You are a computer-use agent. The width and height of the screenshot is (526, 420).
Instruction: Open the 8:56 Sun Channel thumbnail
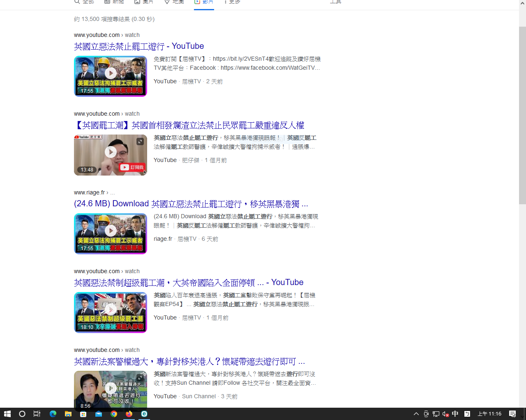click(x=111, y=389)
